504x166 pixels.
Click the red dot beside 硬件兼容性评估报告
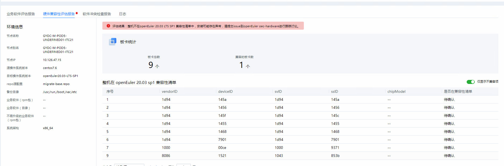click(x=77, y=13)
